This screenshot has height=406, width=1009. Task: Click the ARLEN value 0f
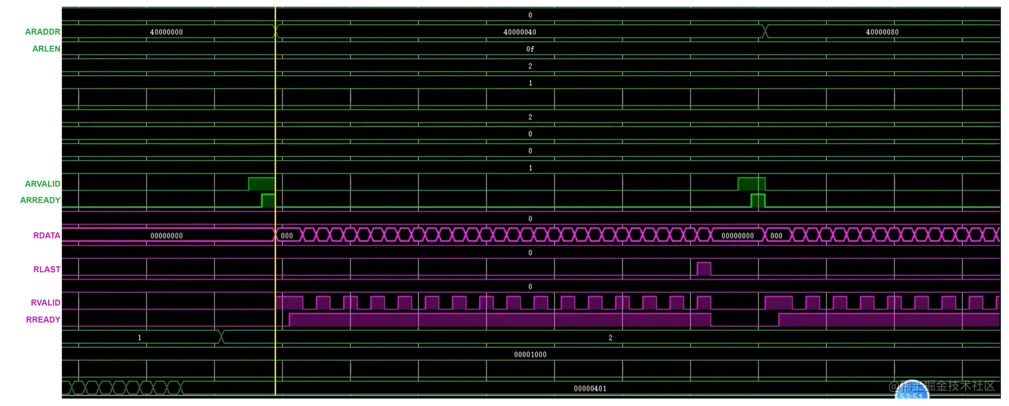pyautogui.click(x=530, y=49)
